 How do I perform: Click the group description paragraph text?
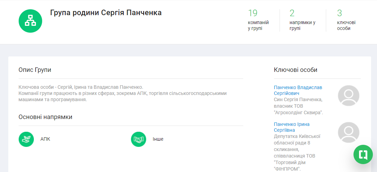123,93
